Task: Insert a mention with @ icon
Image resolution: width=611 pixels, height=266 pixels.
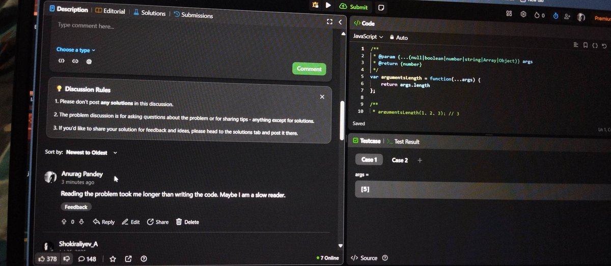Action: click(89, 62)
